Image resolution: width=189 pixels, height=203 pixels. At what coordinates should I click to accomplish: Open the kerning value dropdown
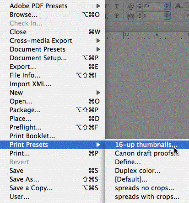[x=167, y=6]
